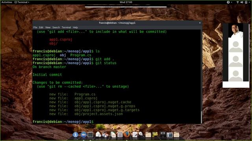The image size is (252, 141).
Task: Click 'new file: Program.cs' line
Action: click(x=72, y=94)
